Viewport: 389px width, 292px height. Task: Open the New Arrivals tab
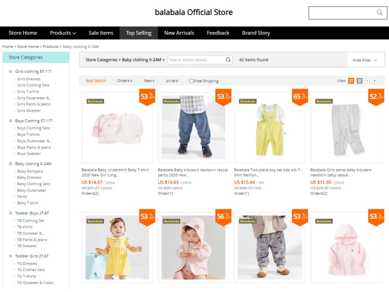(179, 33)
